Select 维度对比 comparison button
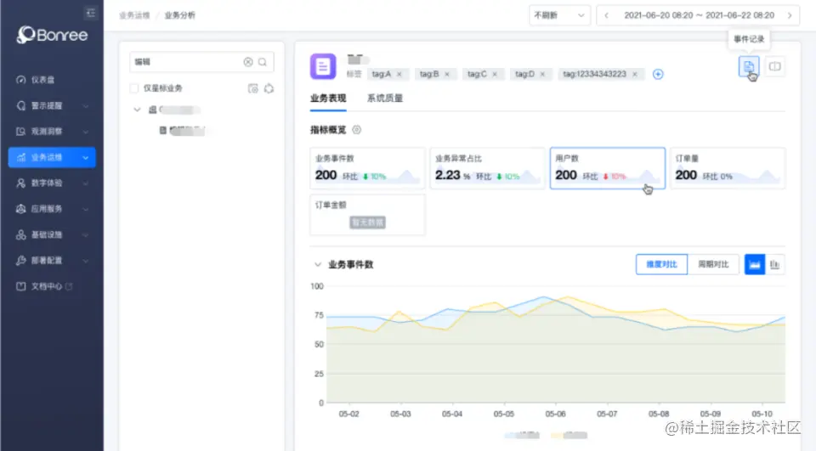Viewport: 816px width, 451px height. click(x=661, y=264)
